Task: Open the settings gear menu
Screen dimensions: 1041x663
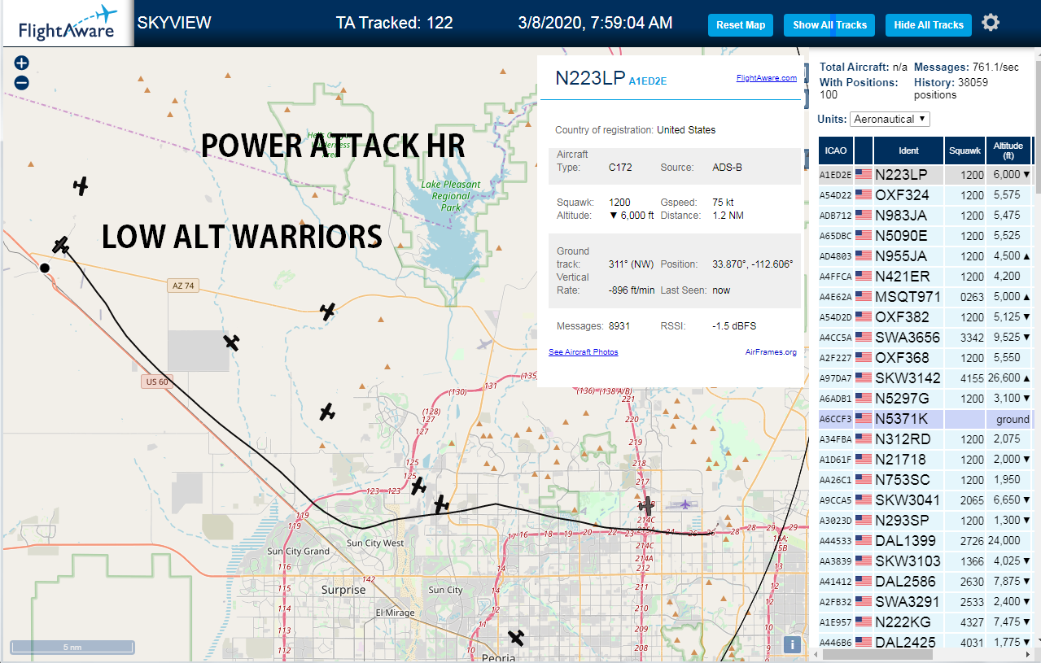Action: (x=990, y=23)
